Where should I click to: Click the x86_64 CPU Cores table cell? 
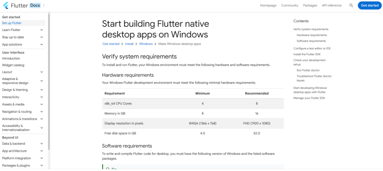tap(118, 103)
